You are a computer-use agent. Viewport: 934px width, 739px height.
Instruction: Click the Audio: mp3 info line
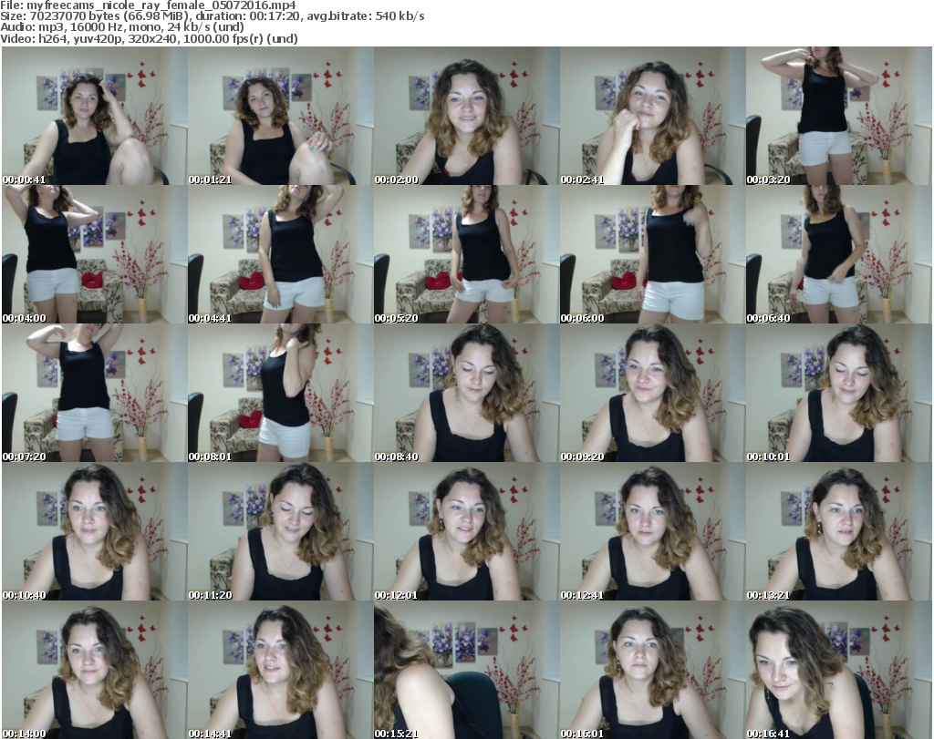[x=122, y=27]
